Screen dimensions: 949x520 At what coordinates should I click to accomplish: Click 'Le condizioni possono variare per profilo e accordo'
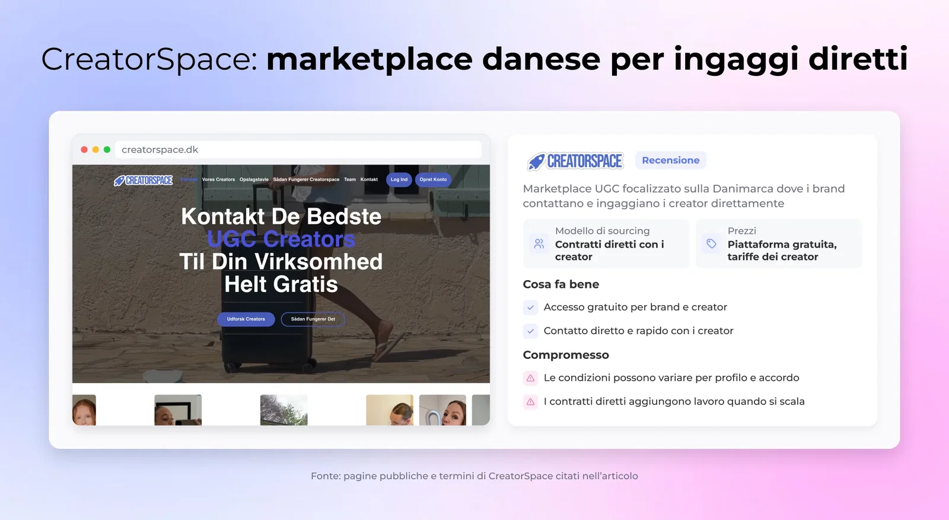pyautogui.click(x=671, y=378)
